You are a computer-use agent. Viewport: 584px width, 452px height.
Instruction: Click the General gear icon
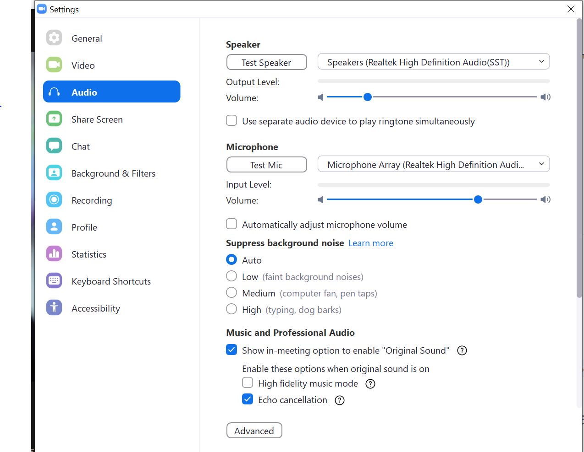click(x=54, y=38)
